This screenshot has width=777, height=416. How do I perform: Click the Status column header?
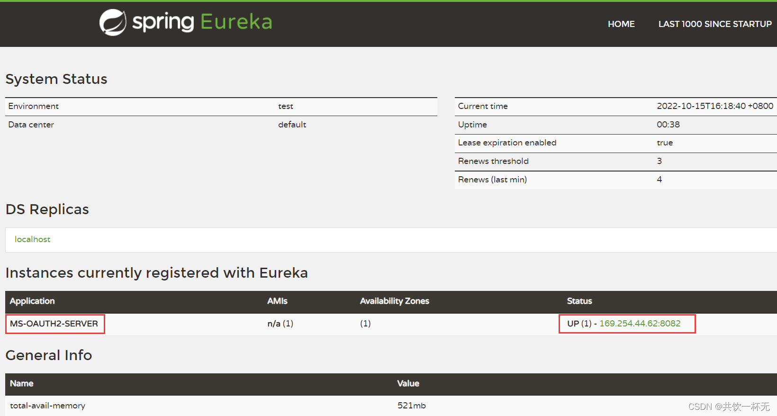(579, 301)
